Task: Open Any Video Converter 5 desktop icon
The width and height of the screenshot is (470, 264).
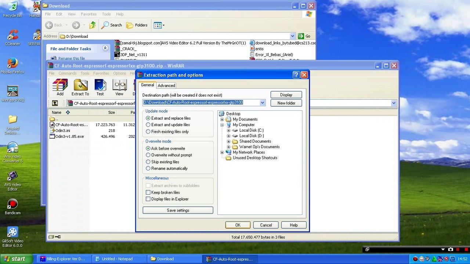Action: click(x=12, y=153)
